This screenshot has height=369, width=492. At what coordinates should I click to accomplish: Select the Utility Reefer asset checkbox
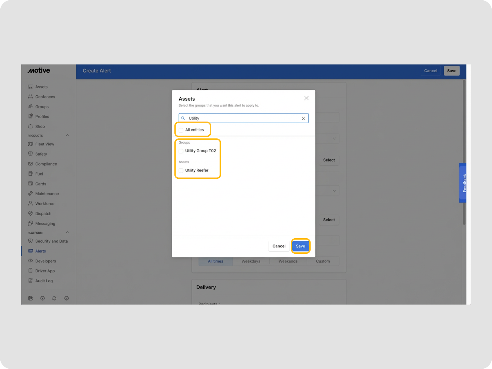(181, 171)
